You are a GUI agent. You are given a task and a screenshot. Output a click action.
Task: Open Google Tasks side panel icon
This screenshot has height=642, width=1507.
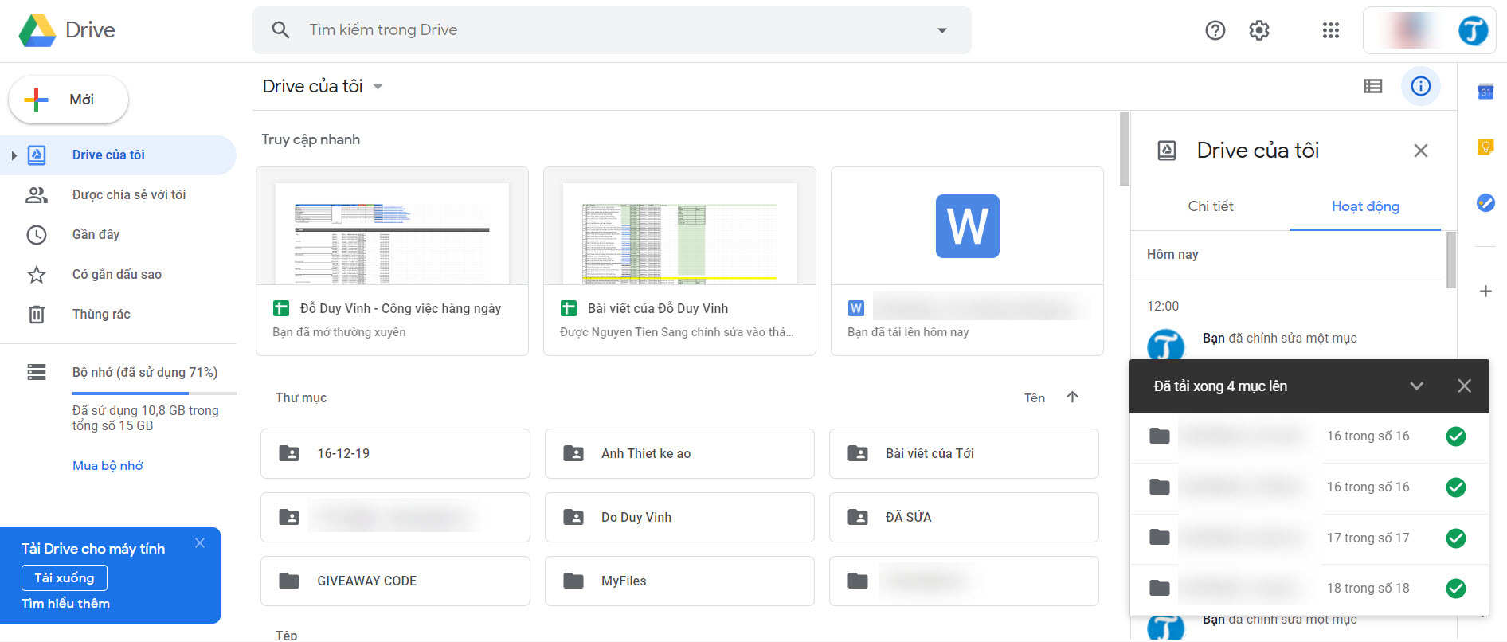(1485, 203)
